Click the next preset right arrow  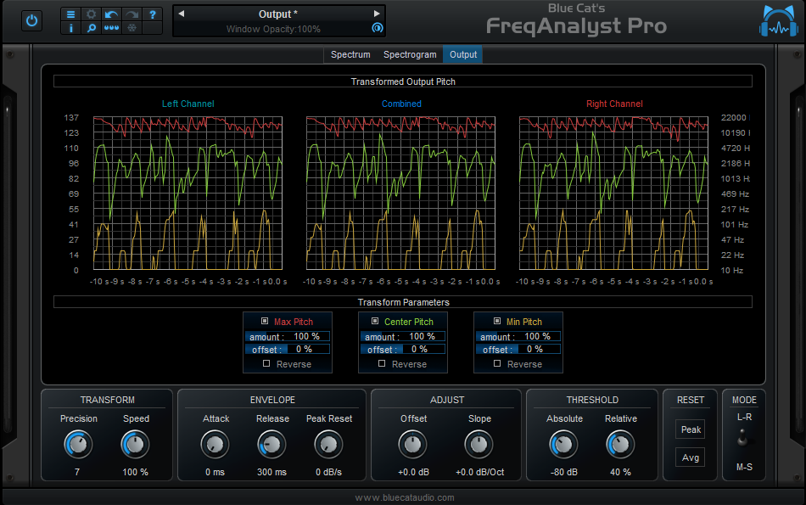pyautogui.click(x=378, y=13)
